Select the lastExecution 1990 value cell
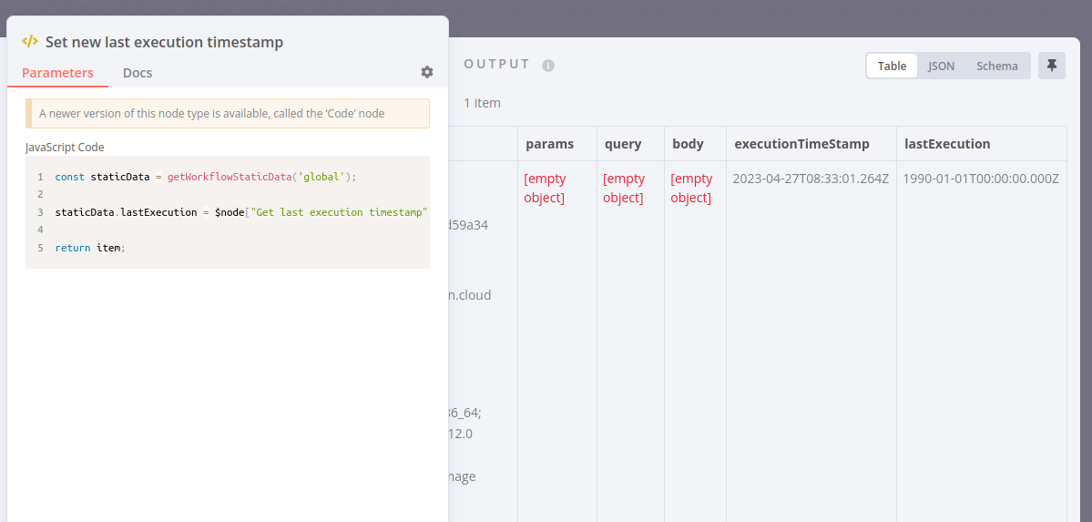1092x522 pixels. (x=981, y=179)
